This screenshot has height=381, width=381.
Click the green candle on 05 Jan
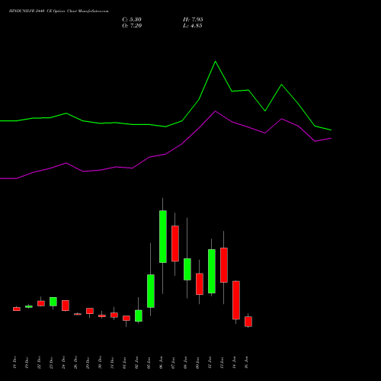(151, 291)
